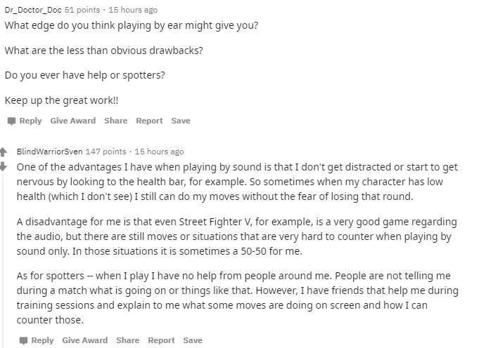Screen dimensions: 479x348
Task: Click the 'A disadvantage for me' paragraph
Action: click(237, 236)
